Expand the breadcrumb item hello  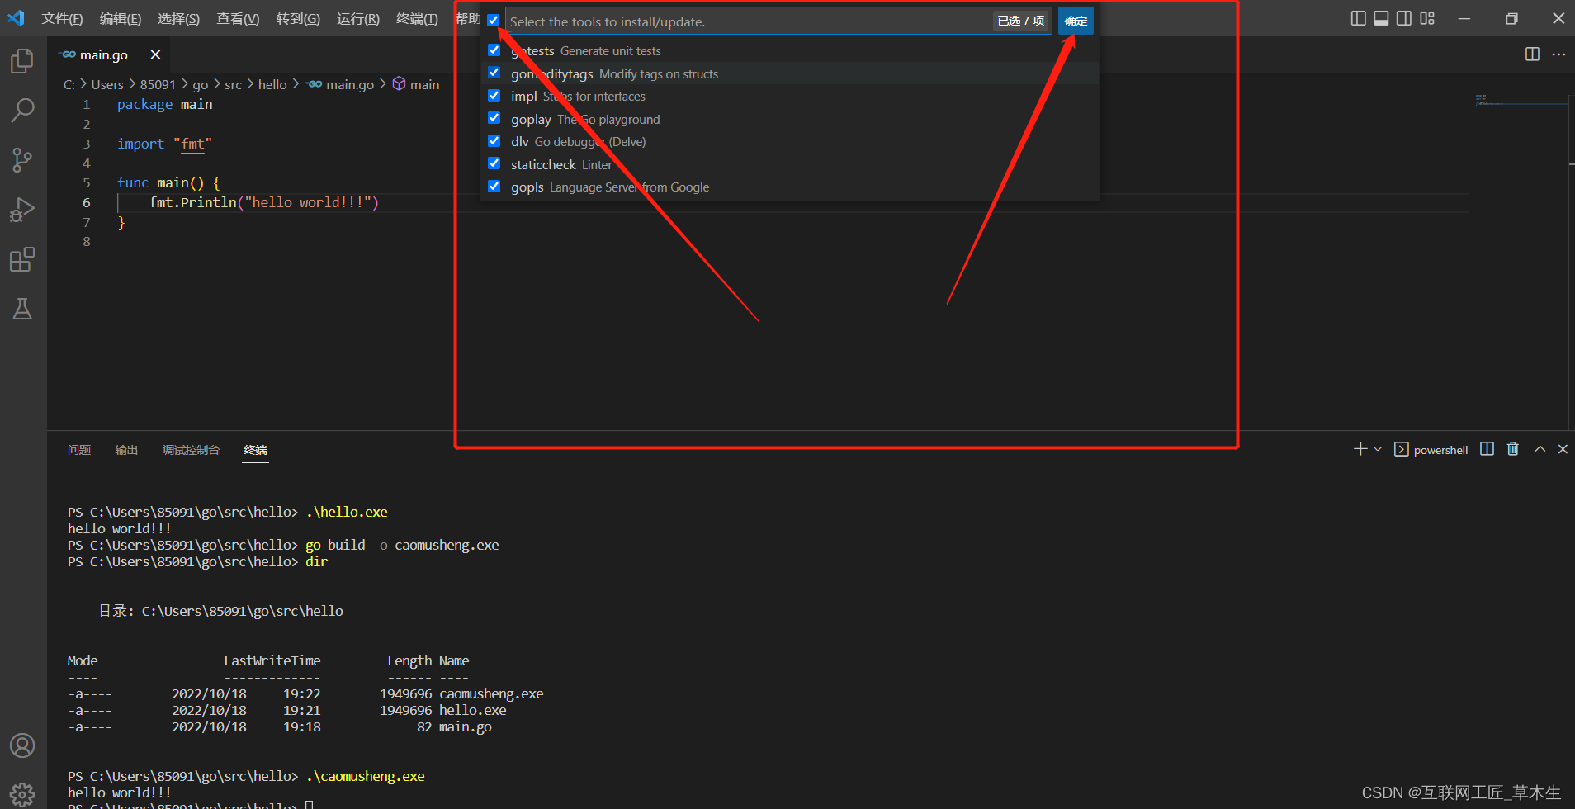tap(272, 83)
